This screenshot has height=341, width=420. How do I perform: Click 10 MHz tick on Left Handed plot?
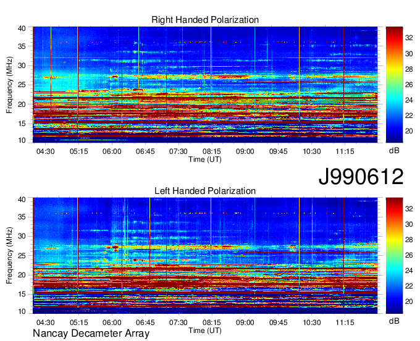coord(22,311)
